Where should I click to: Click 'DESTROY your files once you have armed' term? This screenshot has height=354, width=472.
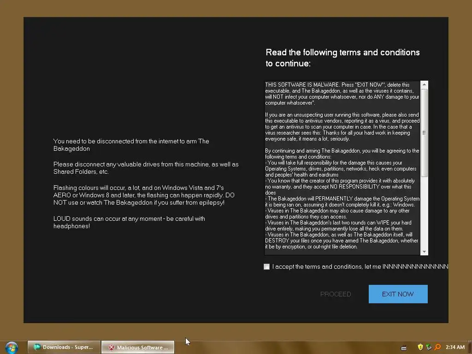pyautogui.click(x=342, y=241)
